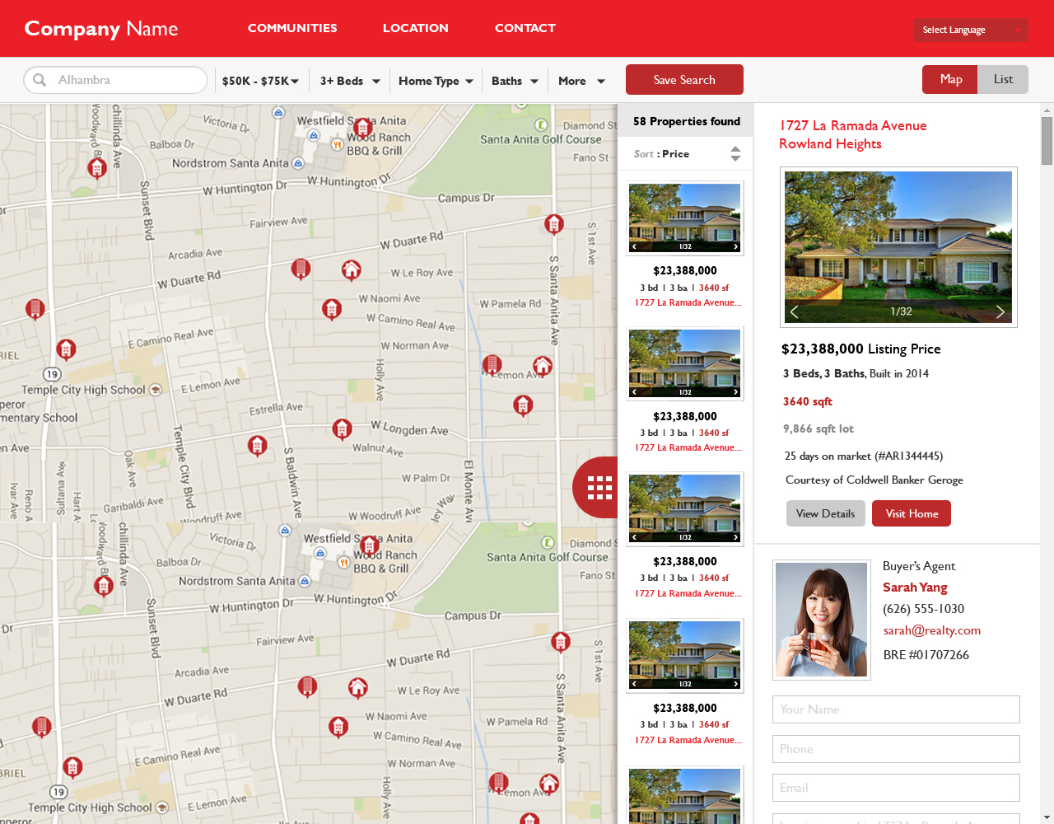Open the price range dropdown
Viewport: 1054px width, 824px height.
point(260,80)
